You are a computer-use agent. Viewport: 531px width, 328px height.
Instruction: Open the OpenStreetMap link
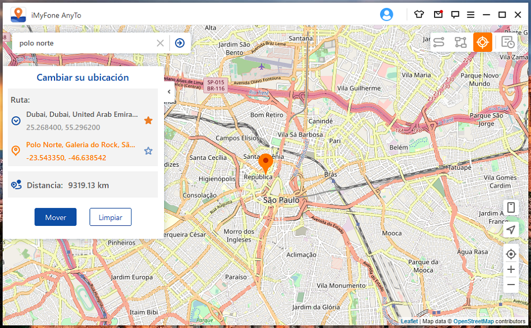pos(473,321)
